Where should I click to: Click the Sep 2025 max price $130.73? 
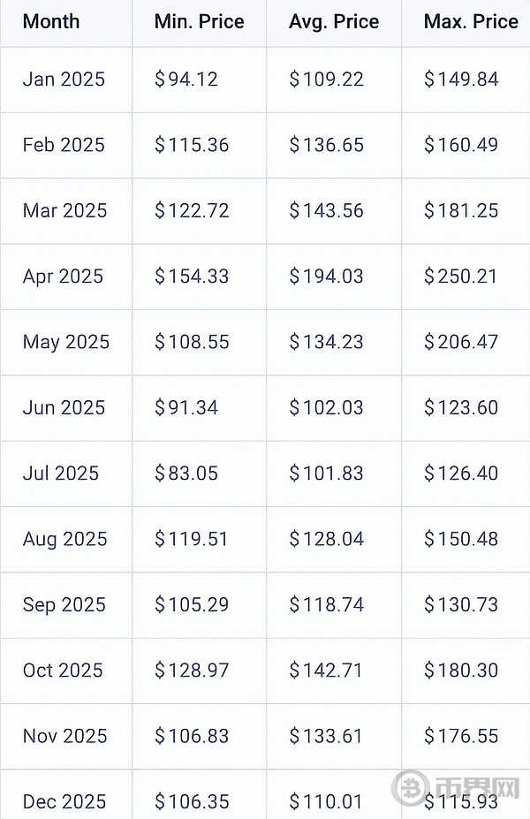(461, 605)
